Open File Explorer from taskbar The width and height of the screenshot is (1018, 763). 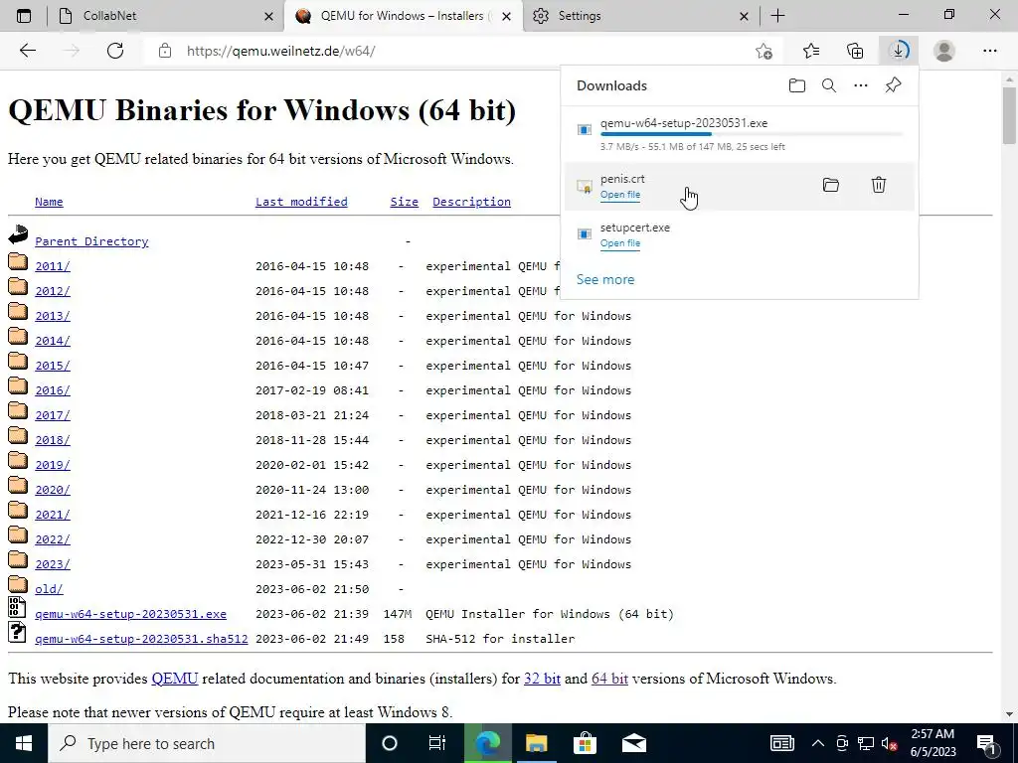(x=536, y=743)
